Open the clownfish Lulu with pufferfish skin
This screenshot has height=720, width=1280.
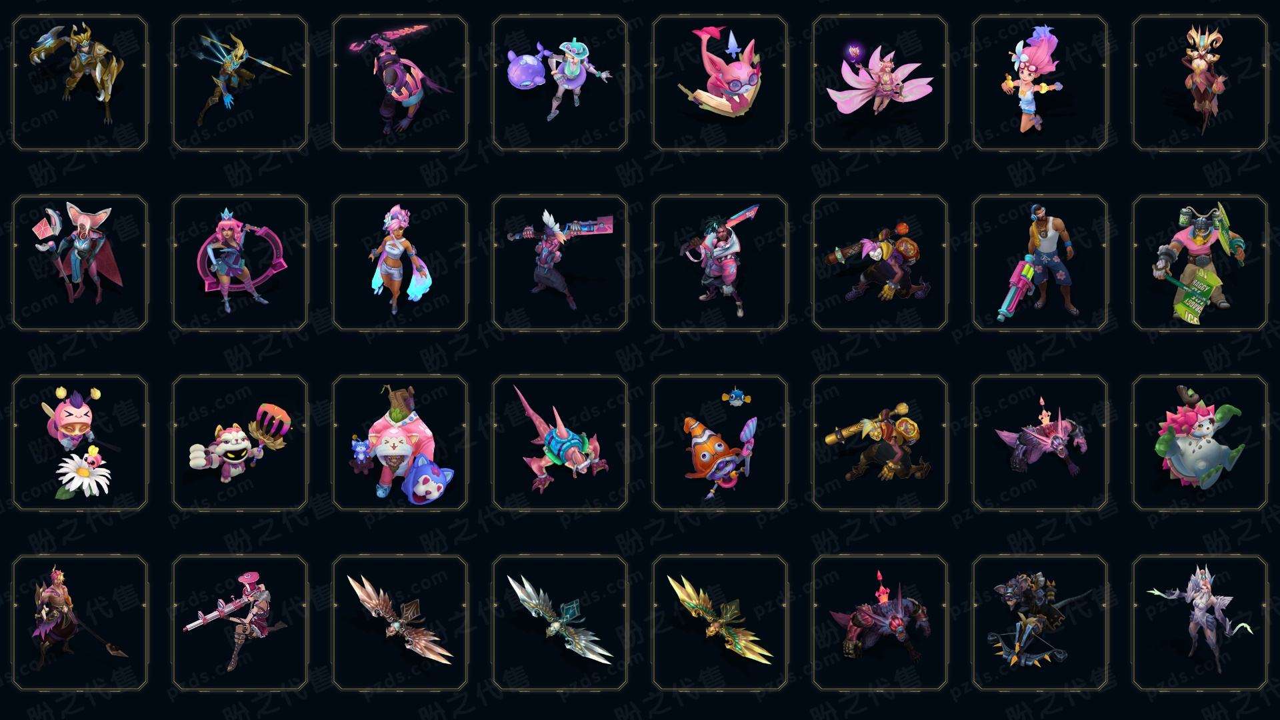tap(720, 443)
